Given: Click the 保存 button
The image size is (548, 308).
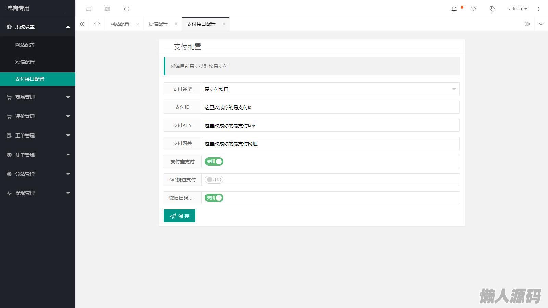Looking at the screenshot, I should coord(179,216).
